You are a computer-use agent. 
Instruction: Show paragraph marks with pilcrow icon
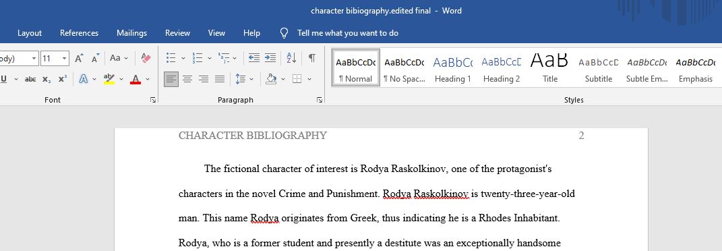pyautogui.click(x=312, y=58)
